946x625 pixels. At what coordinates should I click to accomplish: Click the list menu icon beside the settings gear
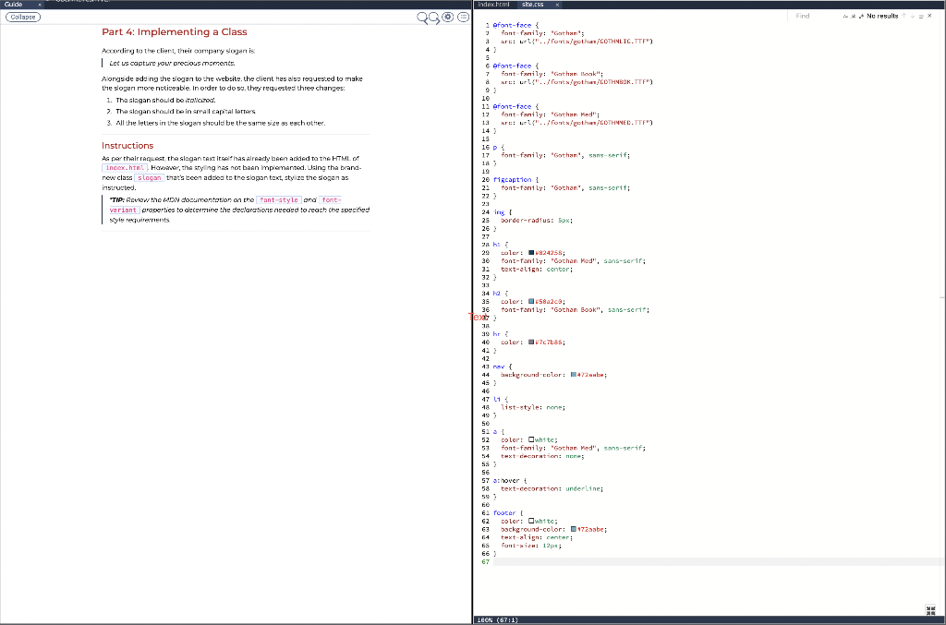[463, 17]
